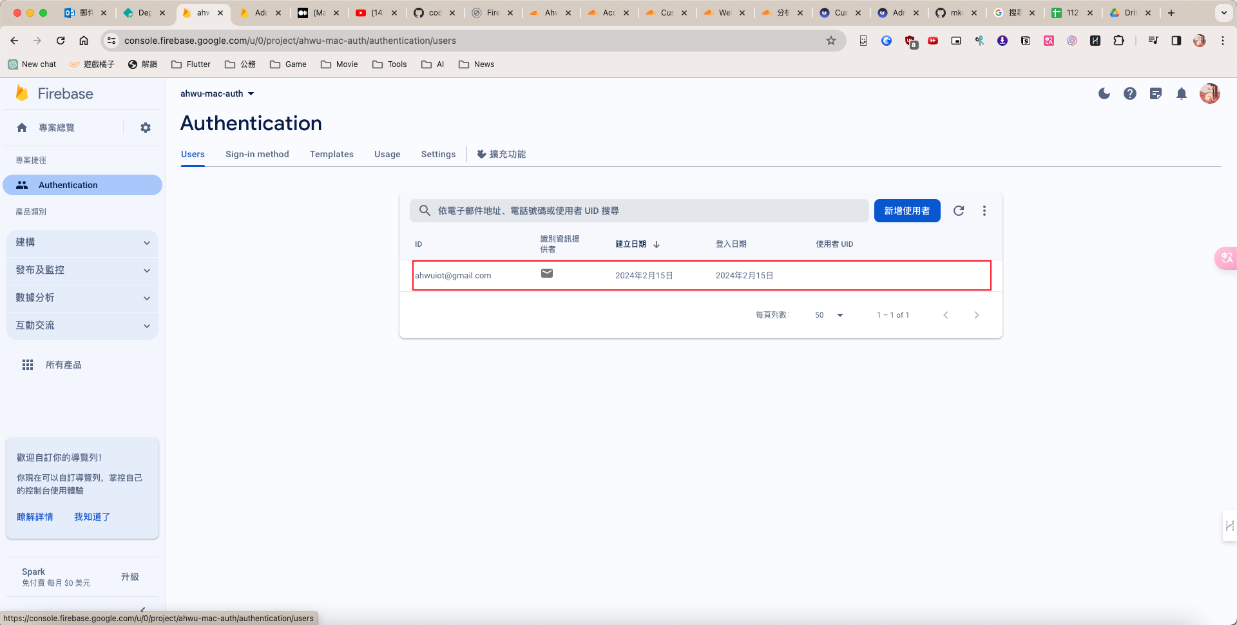Open the users table three-dot menu
1237x625 pixels.
coord(984,211)
